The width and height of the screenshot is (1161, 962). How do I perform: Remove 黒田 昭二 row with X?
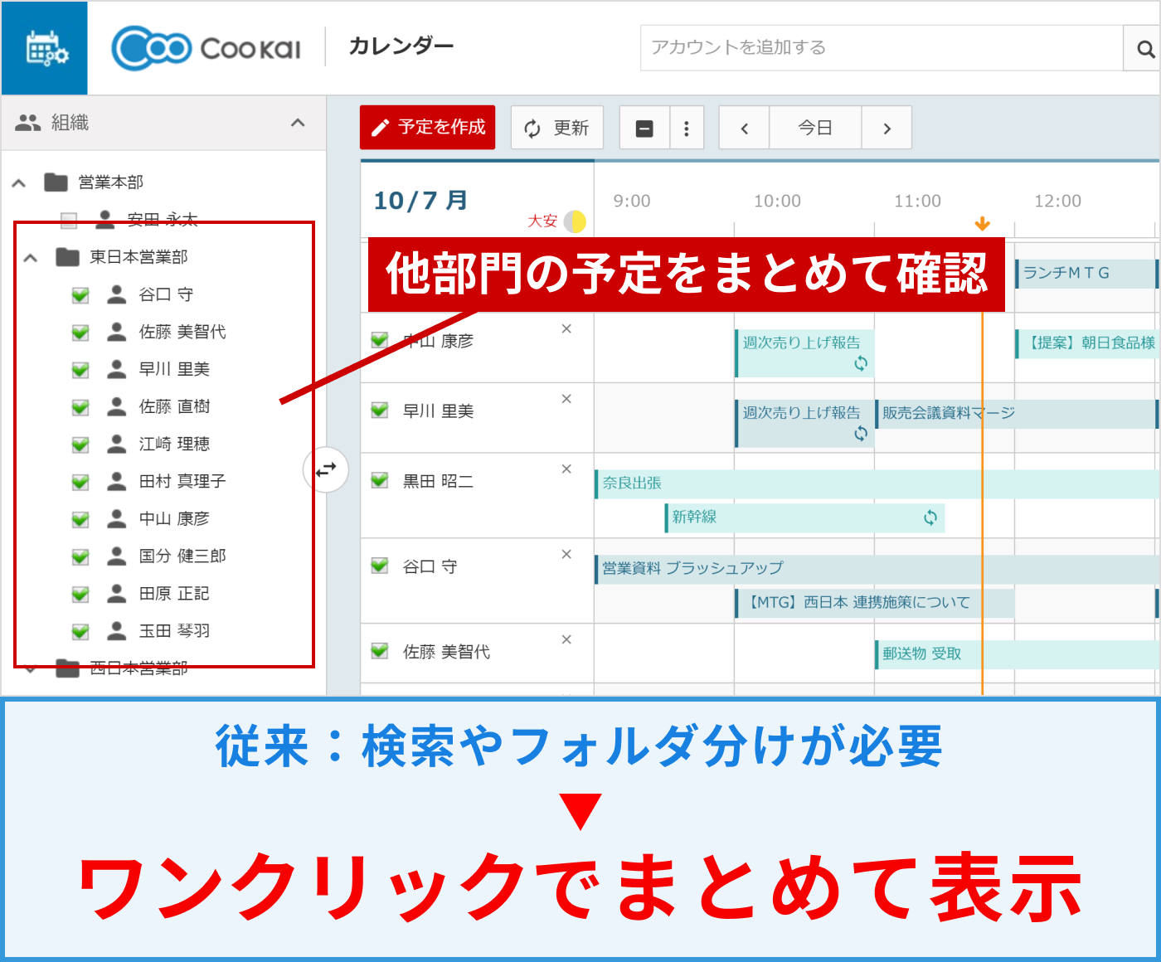[566, 469]
